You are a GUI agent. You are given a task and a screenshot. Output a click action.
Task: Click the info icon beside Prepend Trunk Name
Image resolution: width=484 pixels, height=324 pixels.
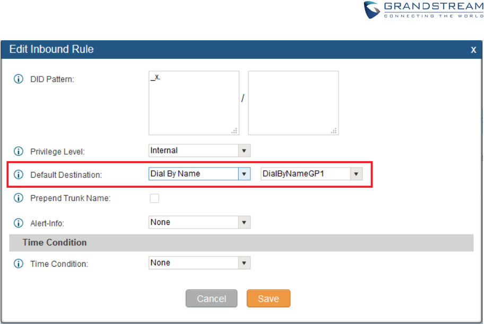pyautogui.click(x=19, y=198)
